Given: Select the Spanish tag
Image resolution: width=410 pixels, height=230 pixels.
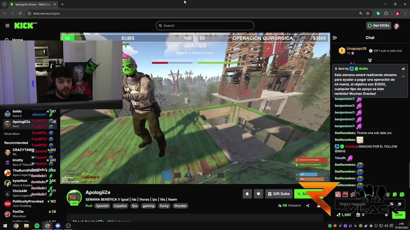Looking at the screenshot, I should pyautogui.click(x=102, y=206).
